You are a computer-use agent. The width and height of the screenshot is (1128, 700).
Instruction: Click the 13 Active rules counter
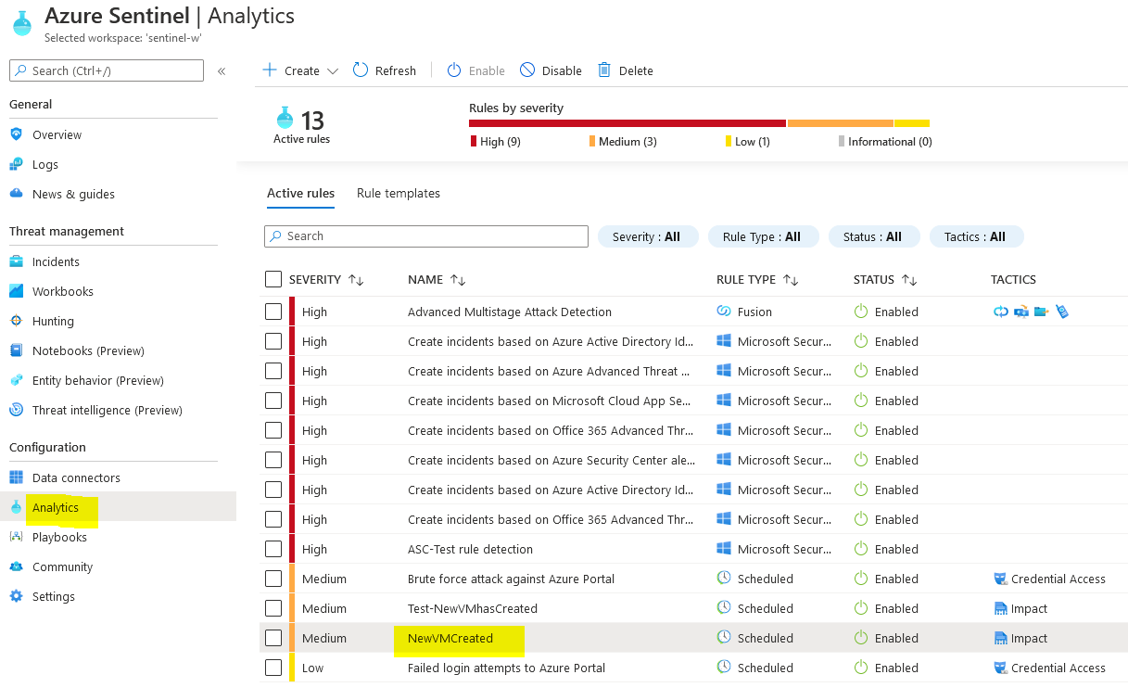[301, 126]
